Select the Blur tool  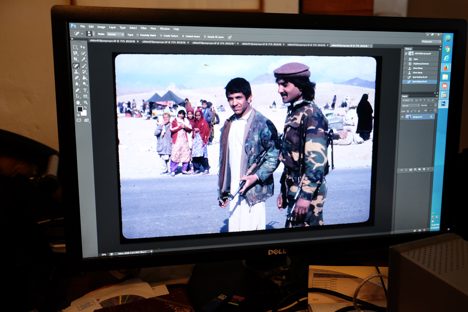click(x=77, y=84)
